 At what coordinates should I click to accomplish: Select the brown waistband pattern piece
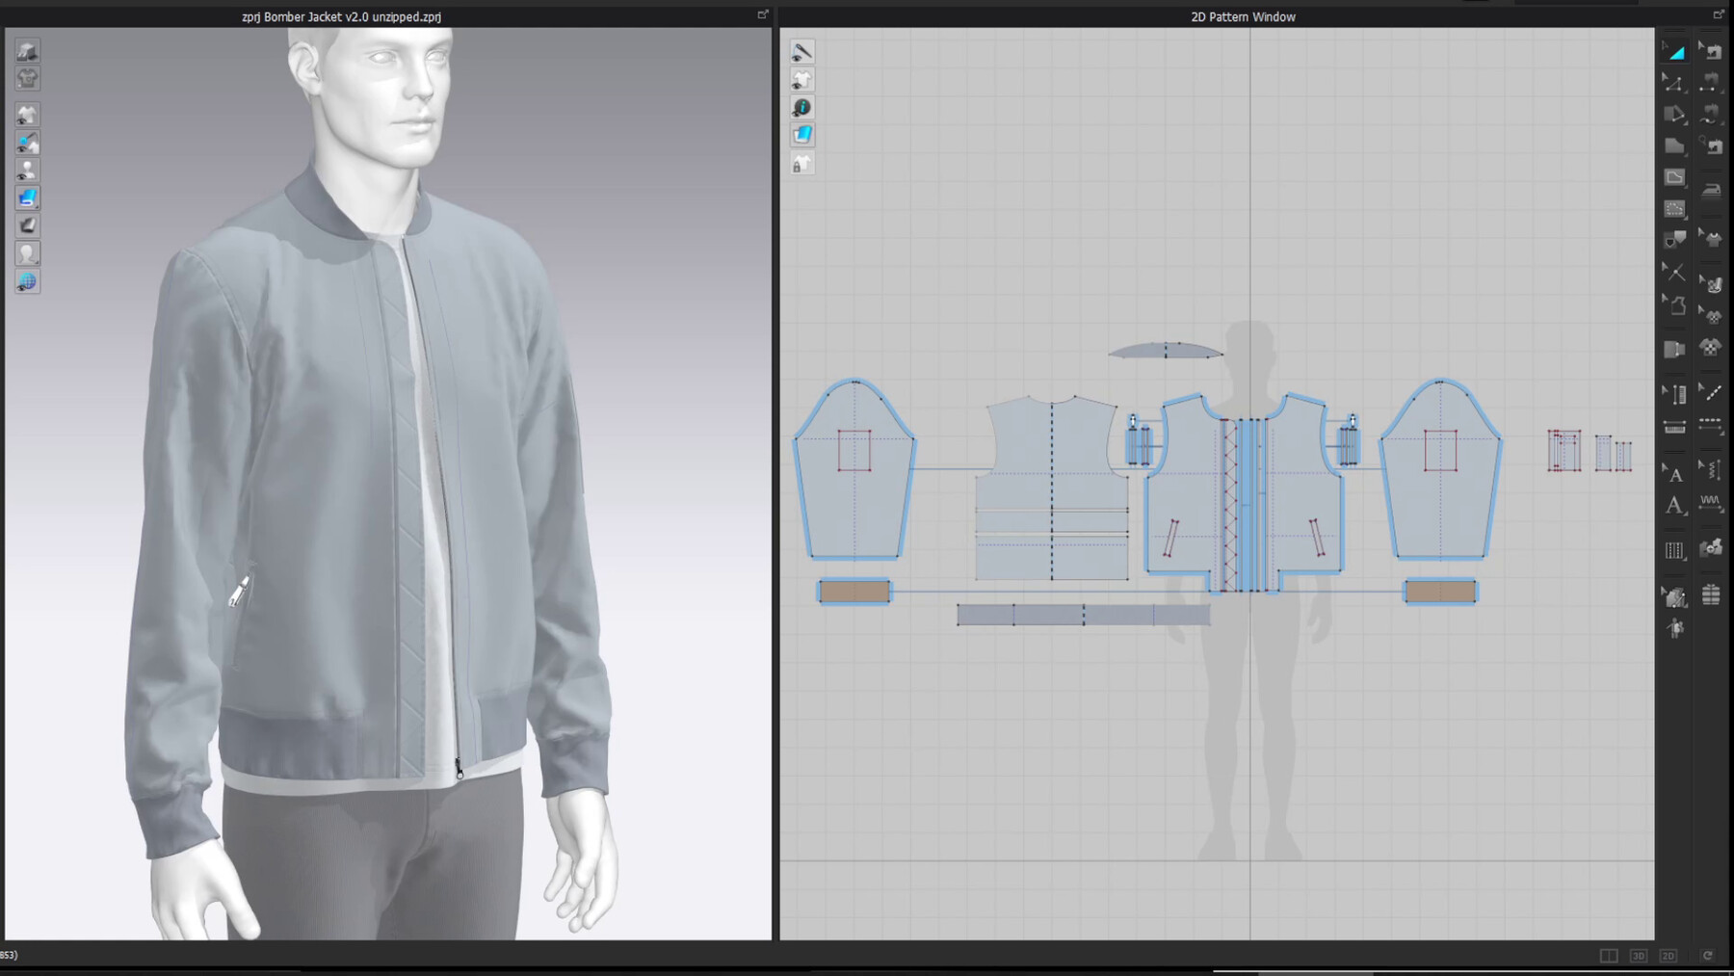854,591
